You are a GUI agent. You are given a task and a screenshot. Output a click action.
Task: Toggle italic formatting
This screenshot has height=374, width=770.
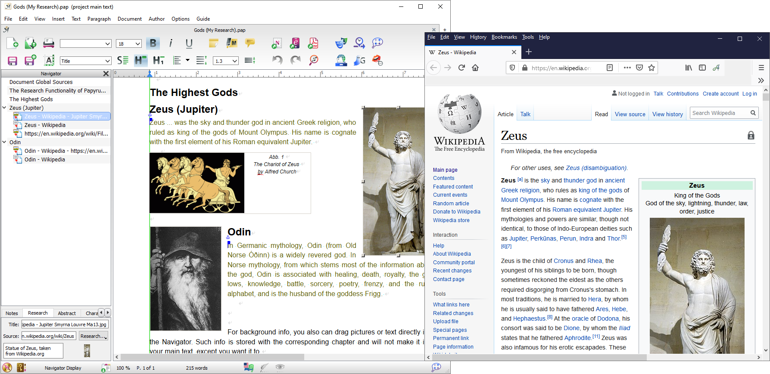(x=171, y=43)
